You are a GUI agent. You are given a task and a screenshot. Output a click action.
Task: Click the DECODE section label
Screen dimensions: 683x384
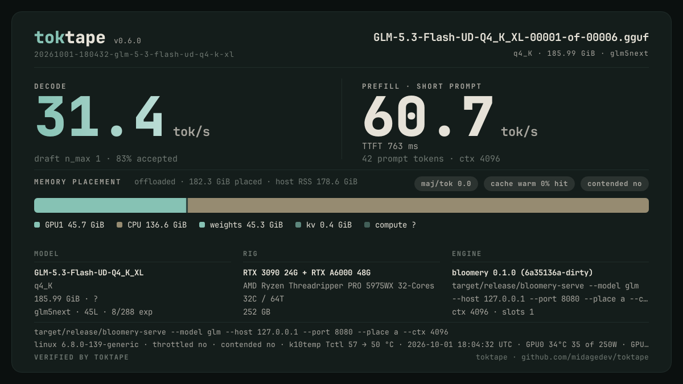click(50, 86)
